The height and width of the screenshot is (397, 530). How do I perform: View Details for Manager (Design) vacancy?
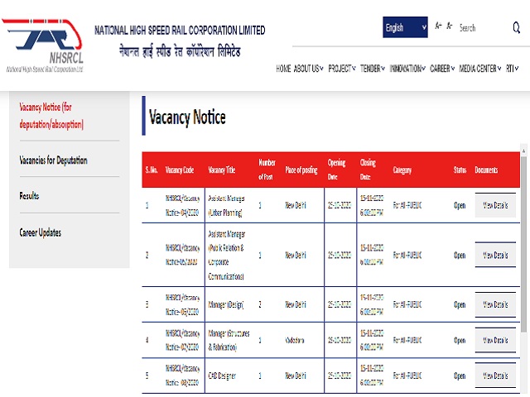[x=495, y=304]
